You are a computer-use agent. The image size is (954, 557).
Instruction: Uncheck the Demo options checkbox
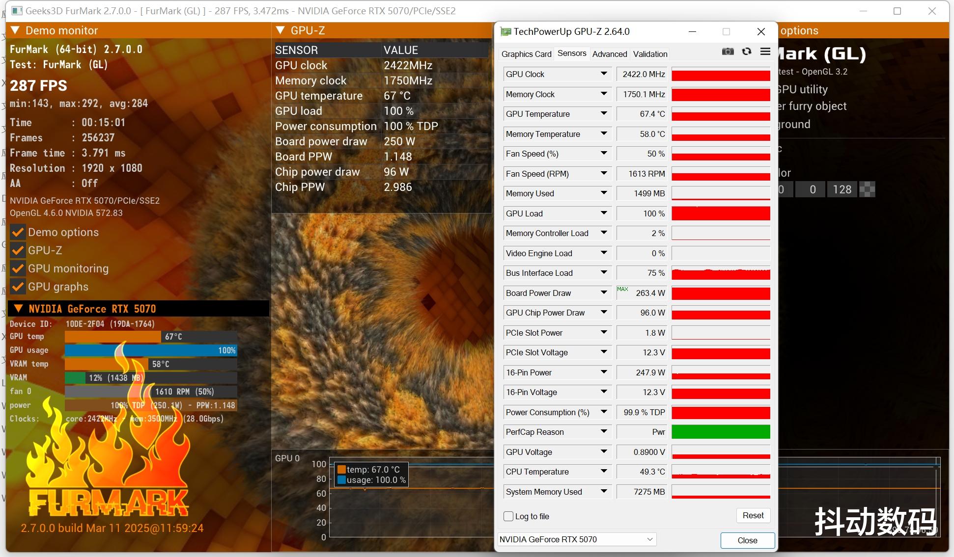(18, 232)
